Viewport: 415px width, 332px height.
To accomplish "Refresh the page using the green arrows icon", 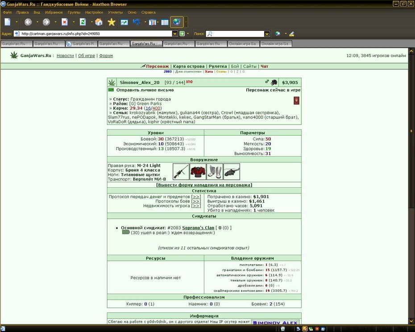I will [83, 22].
